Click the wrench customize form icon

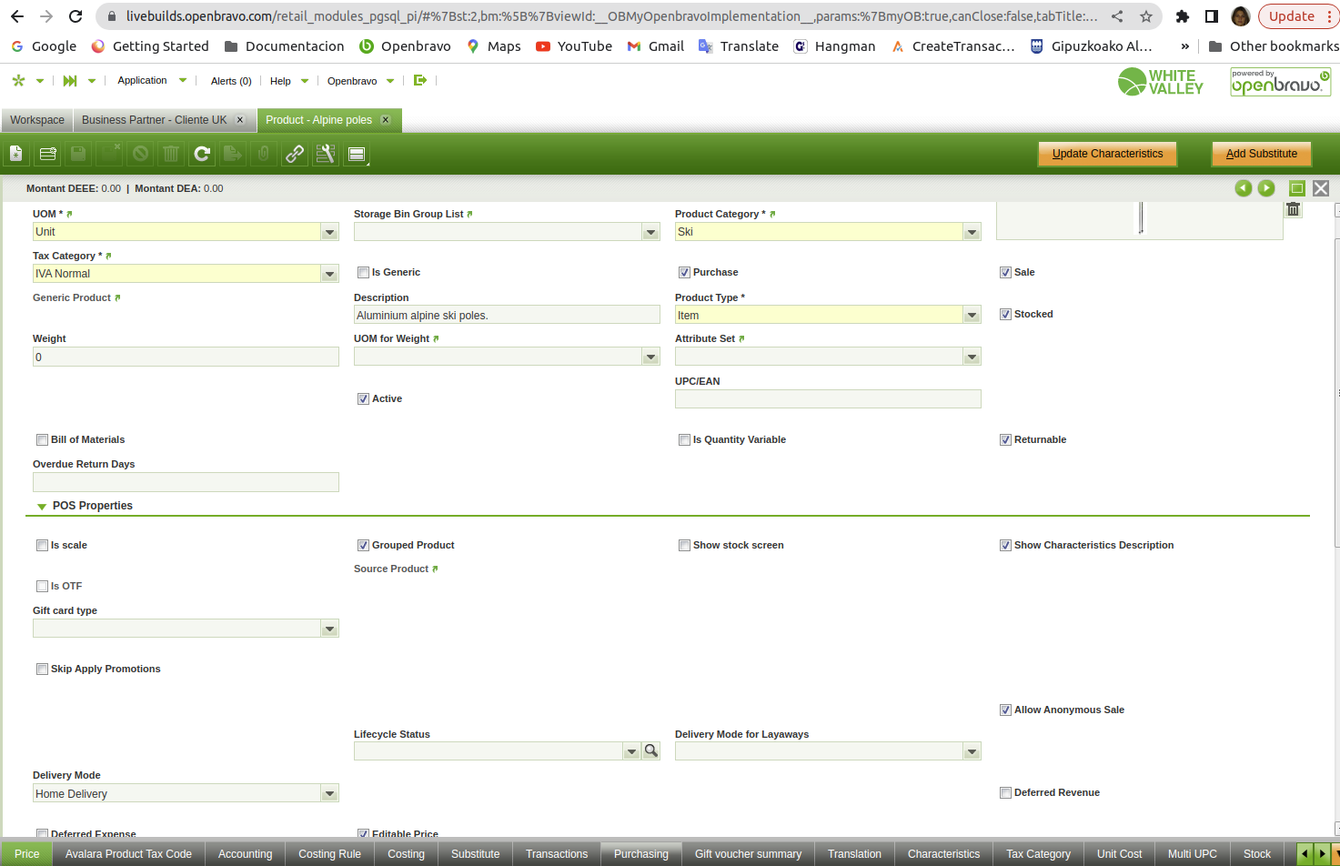pyautogui.click(x=325, y=155)
